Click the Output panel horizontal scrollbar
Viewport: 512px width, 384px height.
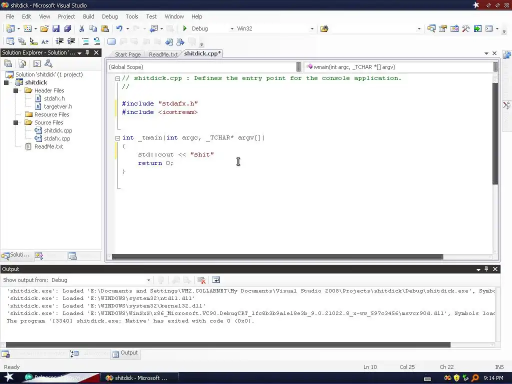(228, 345)
